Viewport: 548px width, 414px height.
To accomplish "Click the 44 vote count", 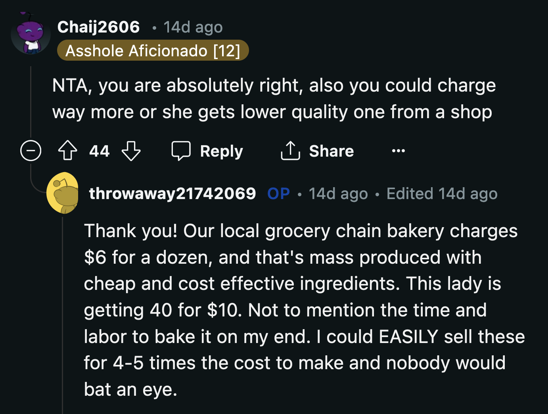I will [x=99, y=151].
